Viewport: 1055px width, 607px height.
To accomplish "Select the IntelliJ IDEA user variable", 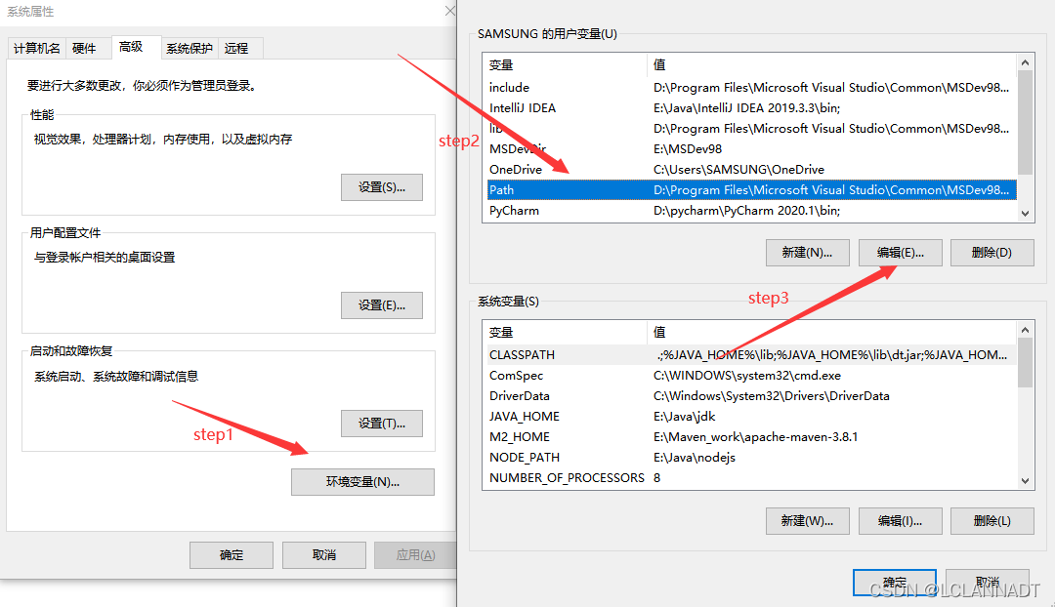I will [751, 108].
